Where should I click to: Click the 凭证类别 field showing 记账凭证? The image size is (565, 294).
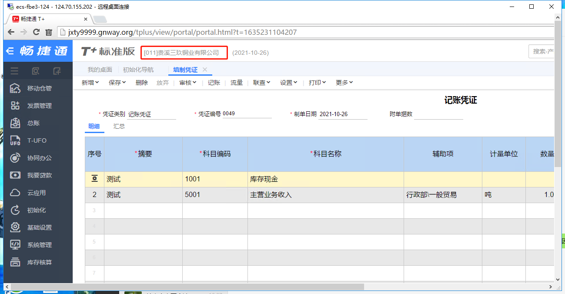[x=152, y=114]
